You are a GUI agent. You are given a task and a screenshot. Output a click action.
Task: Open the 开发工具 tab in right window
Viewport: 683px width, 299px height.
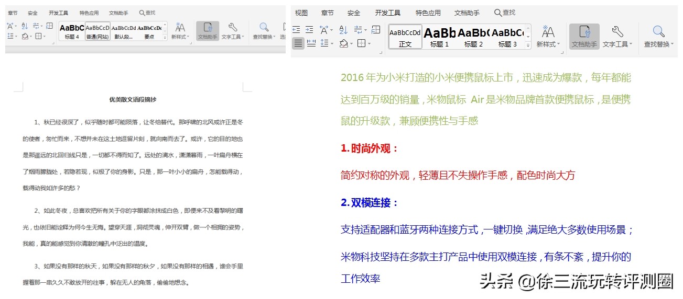pyautogui.click(x=388, y=13)
